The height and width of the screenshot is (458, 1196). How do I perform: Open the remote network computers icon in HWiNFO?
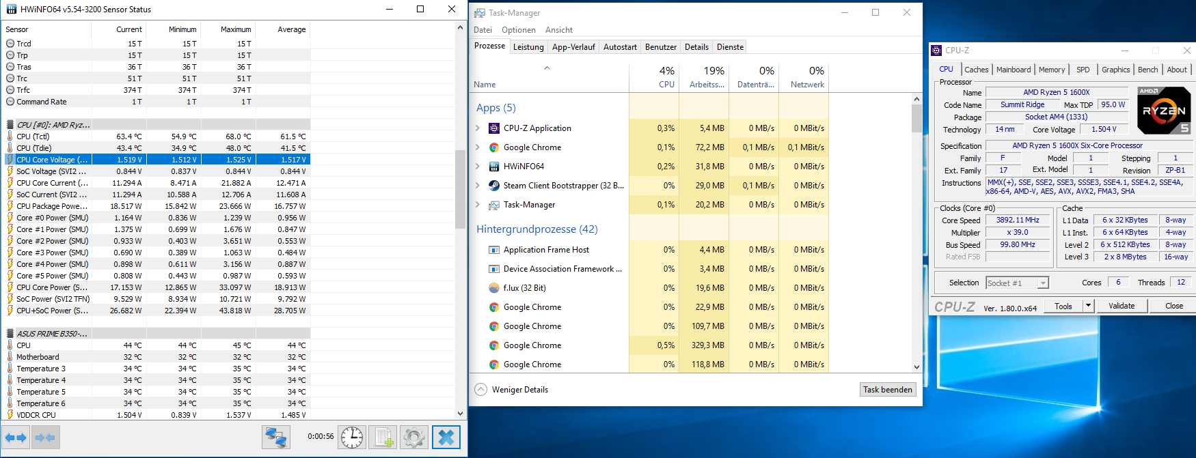[276, 438]
